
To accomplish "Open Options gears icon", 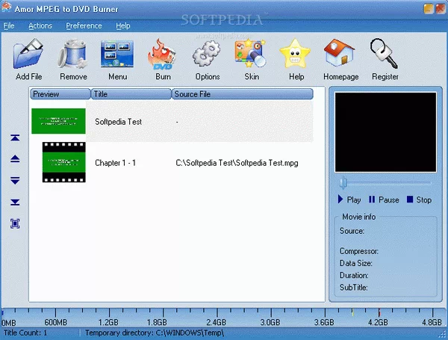I will pos(207,54).
